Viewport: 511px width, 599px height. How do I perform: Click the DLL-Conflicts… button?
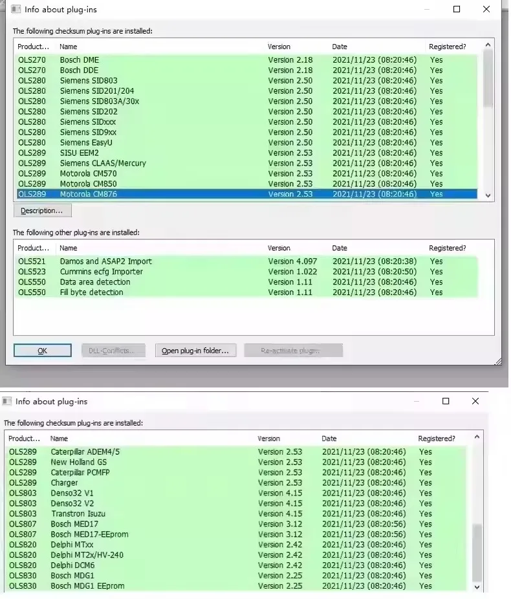[x=113, y=351]
